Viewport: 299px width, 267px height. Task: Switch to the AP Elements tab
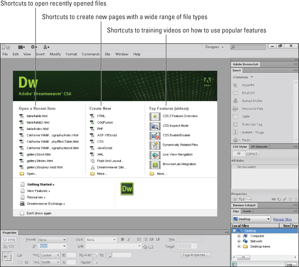259,147
